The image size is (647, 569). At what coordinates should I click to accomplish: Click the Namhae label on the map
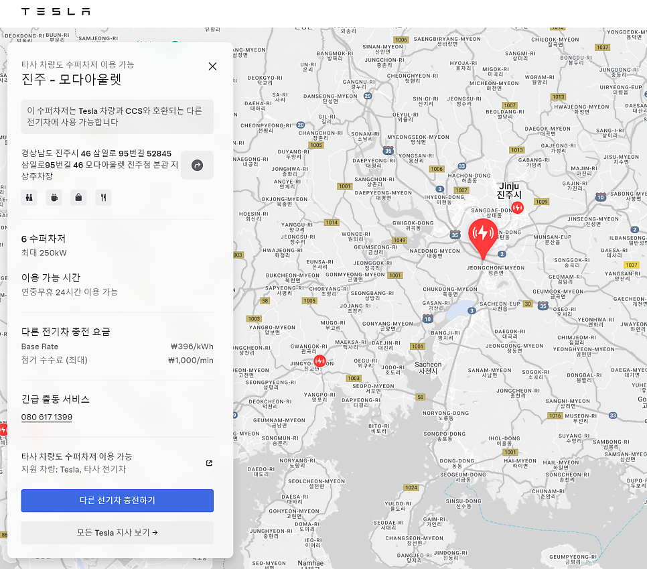(x=311, y=563)
